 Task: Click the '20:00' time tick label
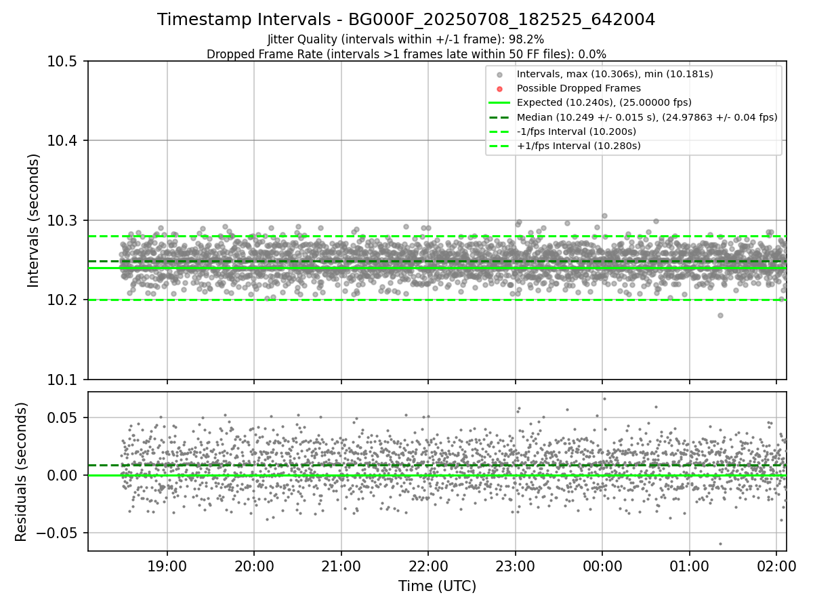(254, 566)
